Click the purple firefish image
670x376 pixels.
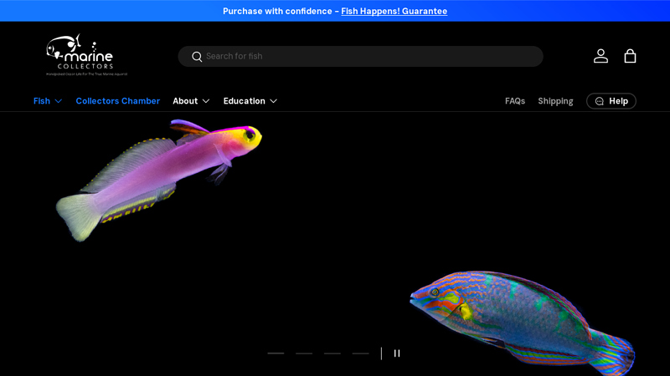tap(159, 180)
